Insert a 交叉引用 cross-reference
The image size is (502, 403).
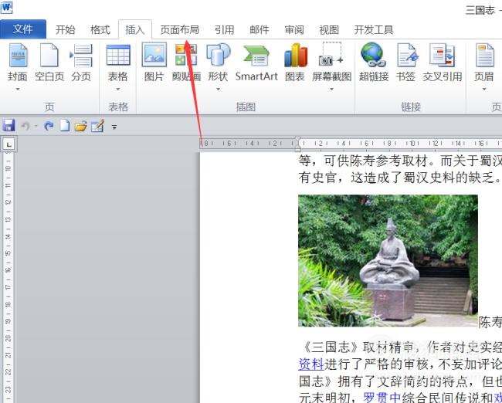(x=442, y=63)
